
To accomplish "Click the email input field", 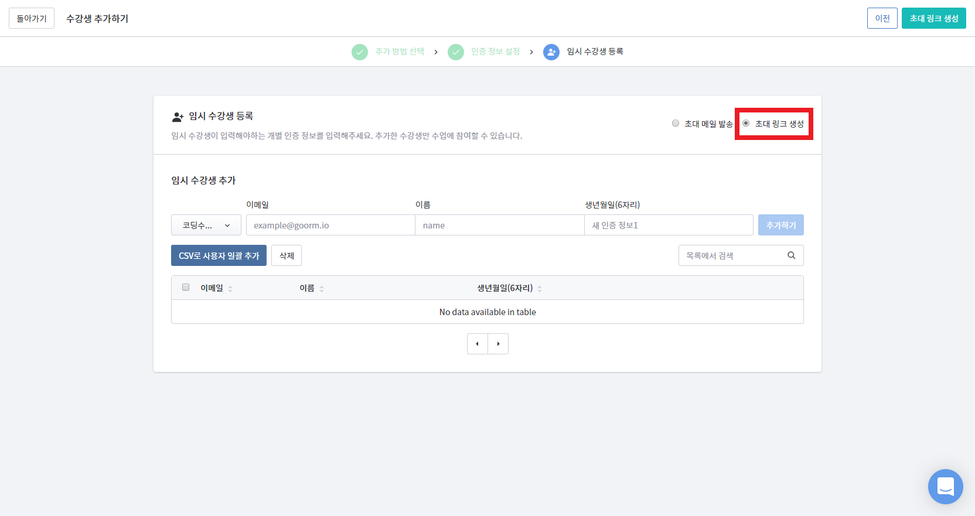I will pos(330,225).
